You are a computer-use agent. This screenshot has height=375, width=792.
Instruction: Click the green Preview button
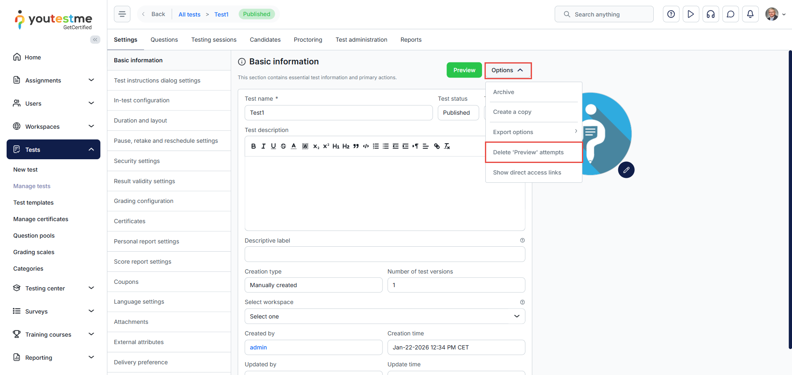[464, 70]
